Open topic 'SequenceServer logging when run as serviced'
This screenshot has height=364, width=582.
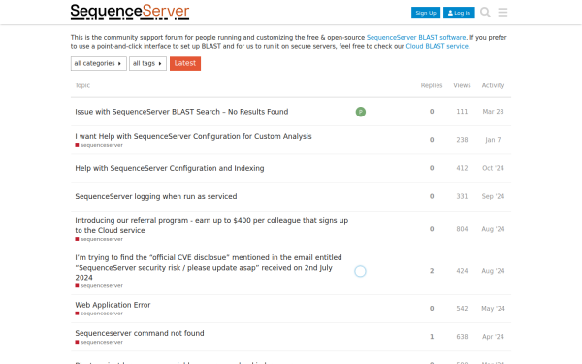(x=156, y=196)
